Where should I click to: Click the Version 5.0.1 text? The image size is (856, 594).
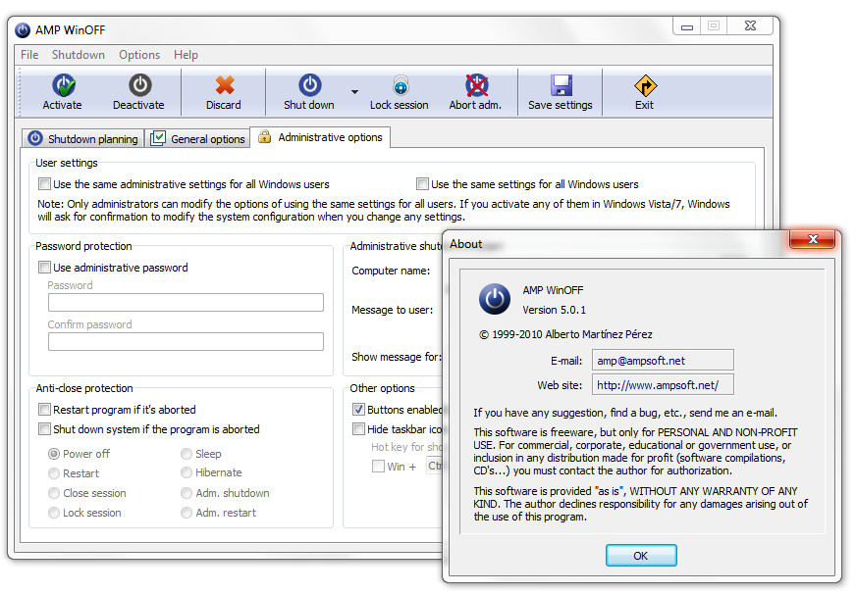[554, 310]
